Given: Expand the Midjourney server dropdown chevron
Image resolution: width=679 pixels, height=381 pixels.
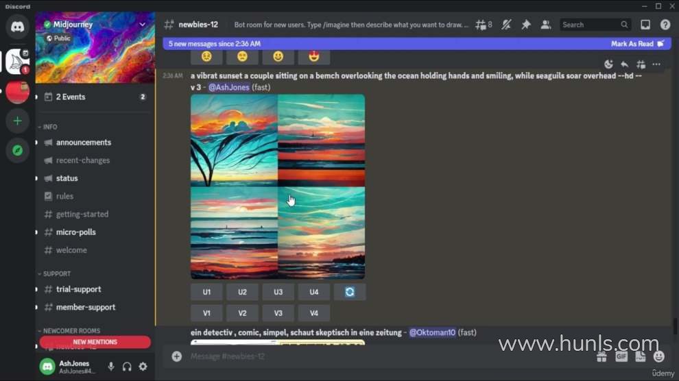Looking at the screenshot, I should pos(142,25).
